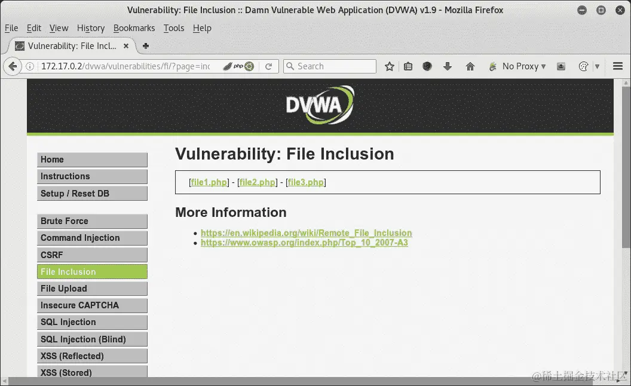Open the file2.php link
631x386 pixels.
coord(257,182)
